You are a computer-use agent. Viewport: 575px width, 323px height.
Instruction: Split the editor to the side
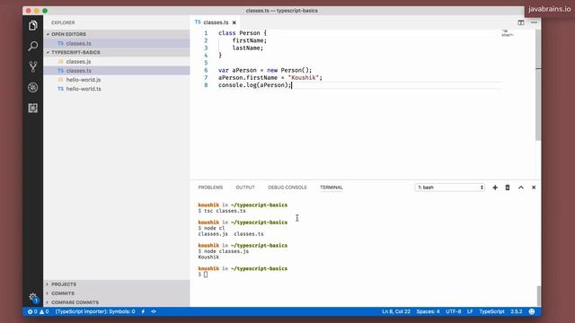pyautogui.click(x=521, y=22)
